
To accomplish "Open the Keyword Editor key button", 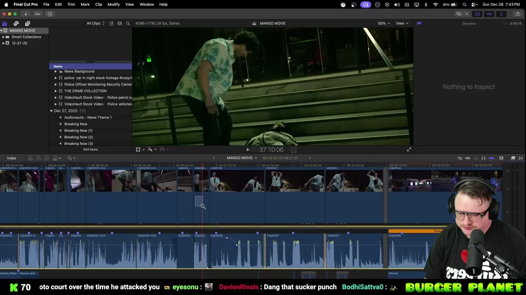I will (x=37, y=14).
